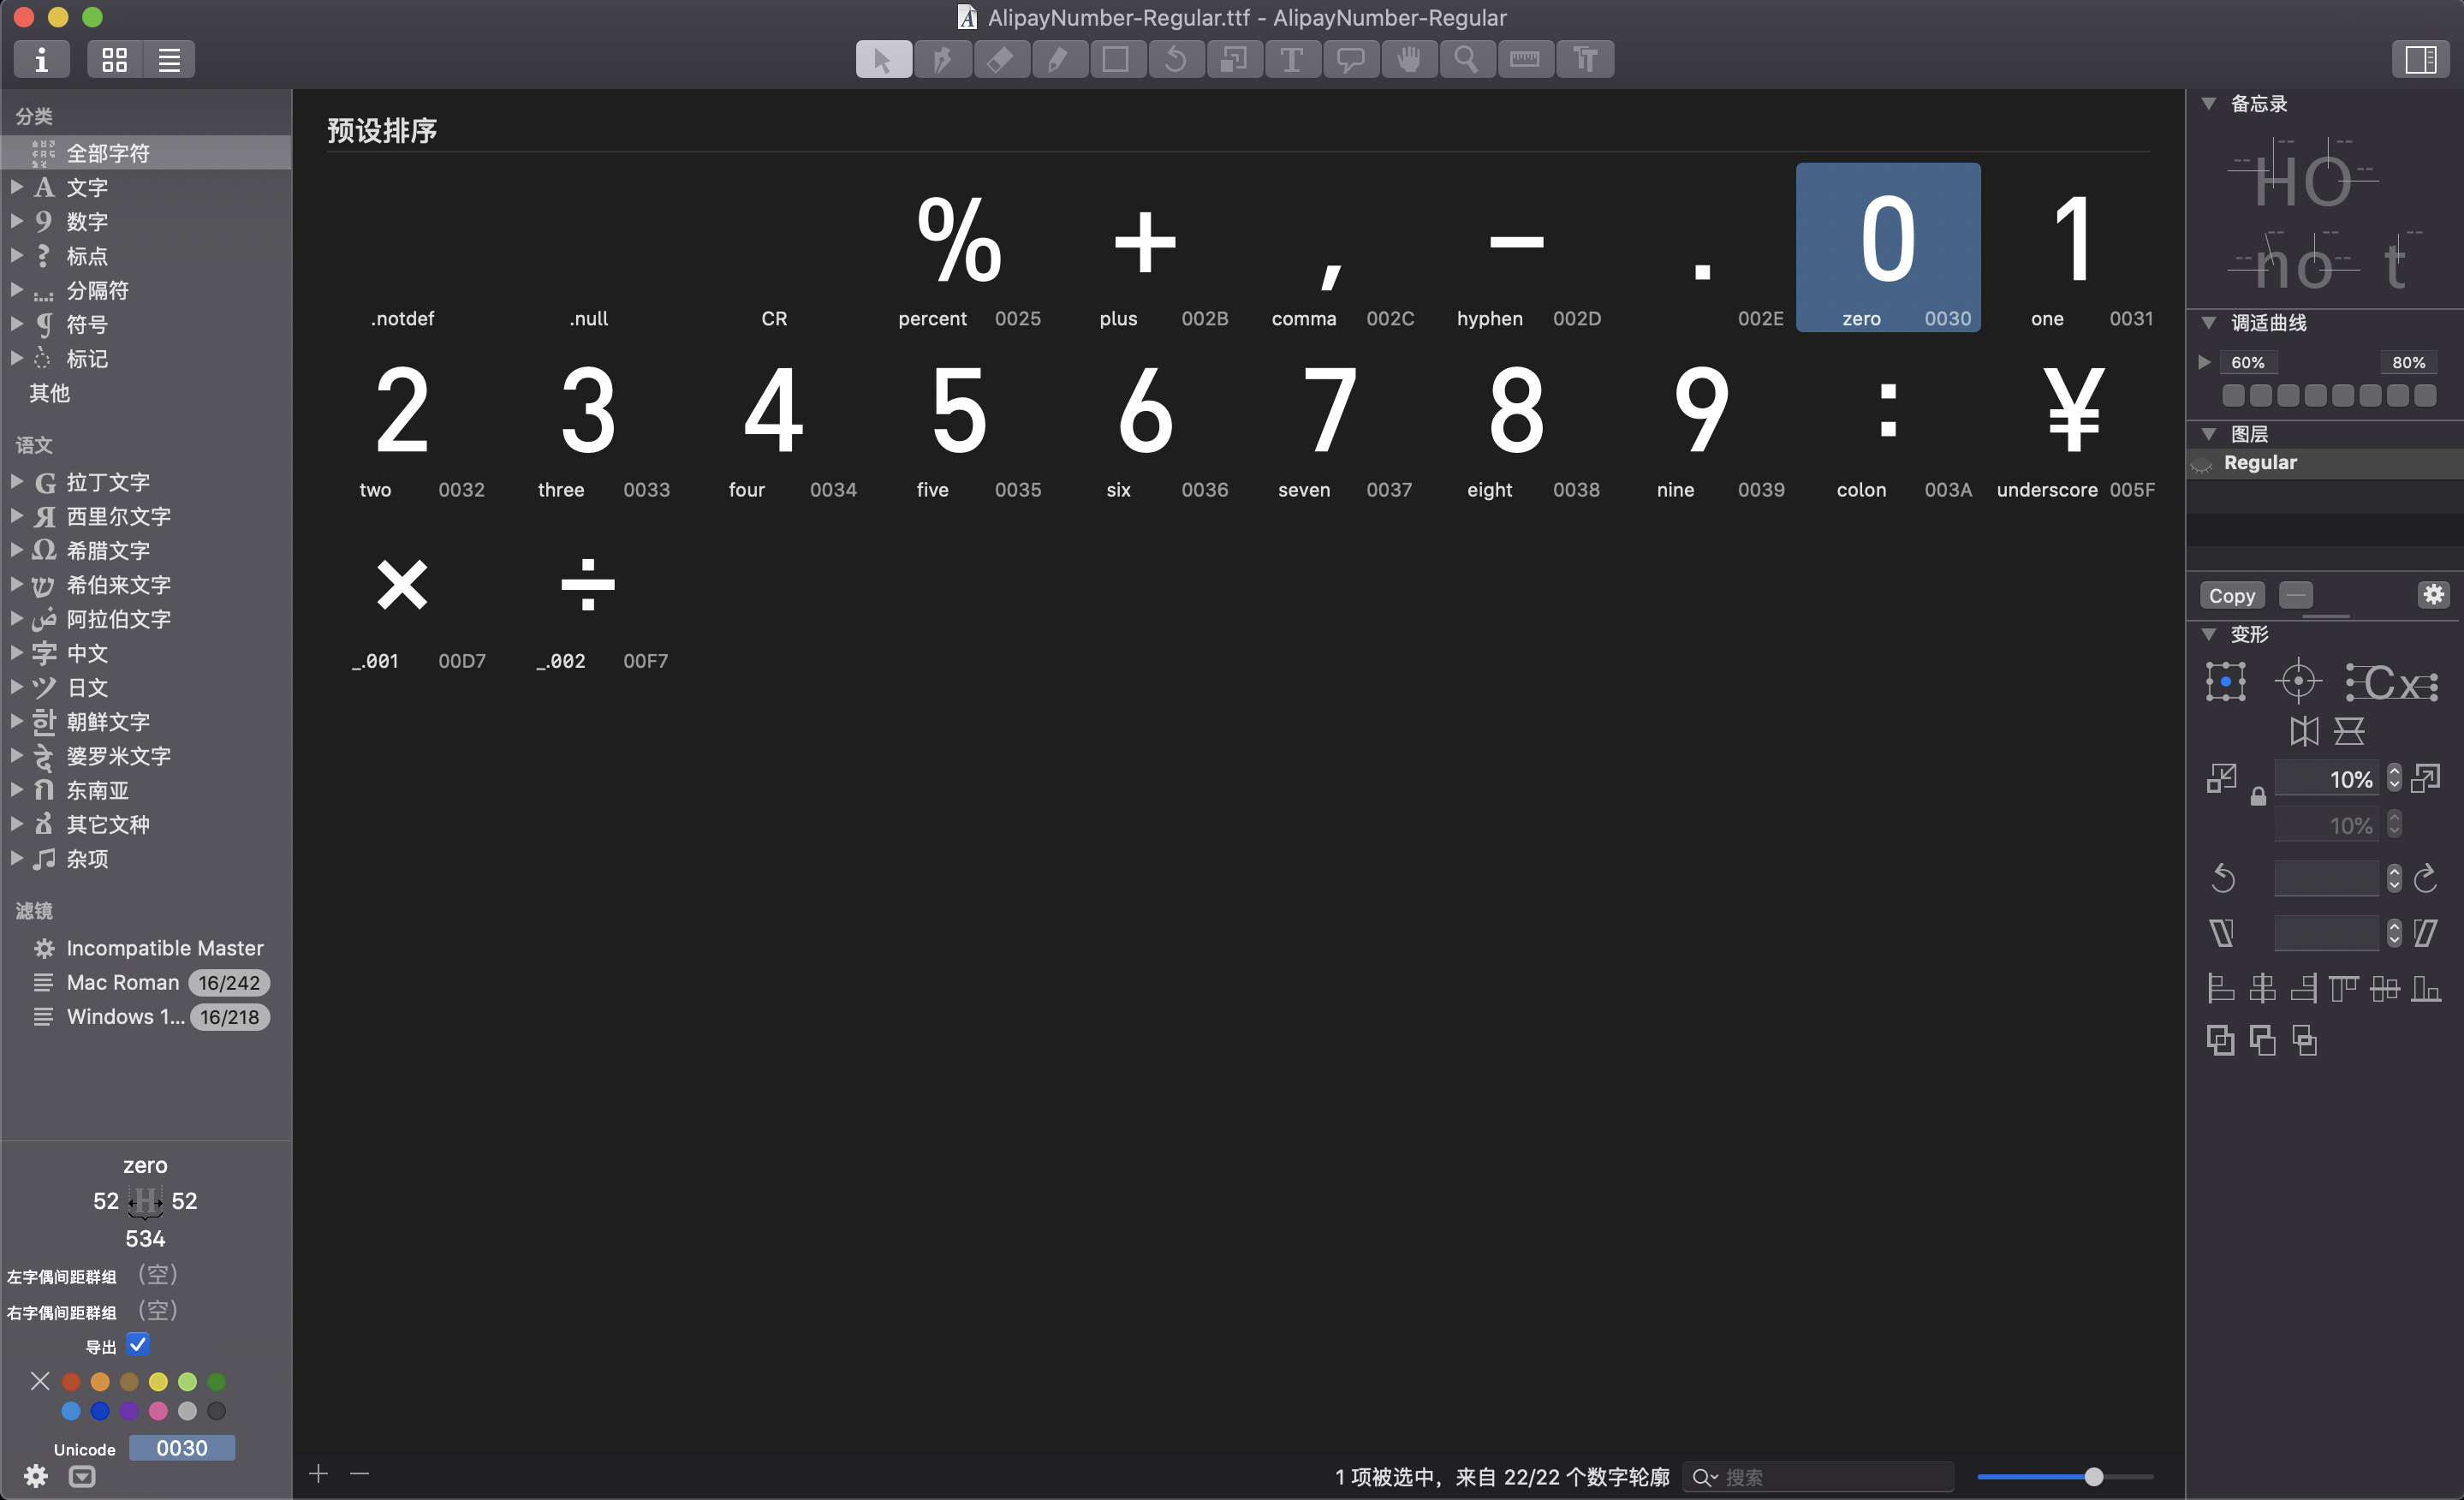Expand the 数字 category
This screenshot has width=2464, height=1500.
tap(17, 221)
